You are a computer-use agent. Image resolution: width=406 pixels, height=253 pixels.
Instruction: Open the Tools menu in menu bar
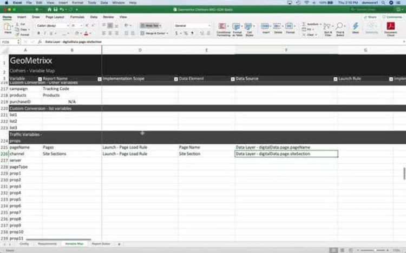[x=92, y=3]
